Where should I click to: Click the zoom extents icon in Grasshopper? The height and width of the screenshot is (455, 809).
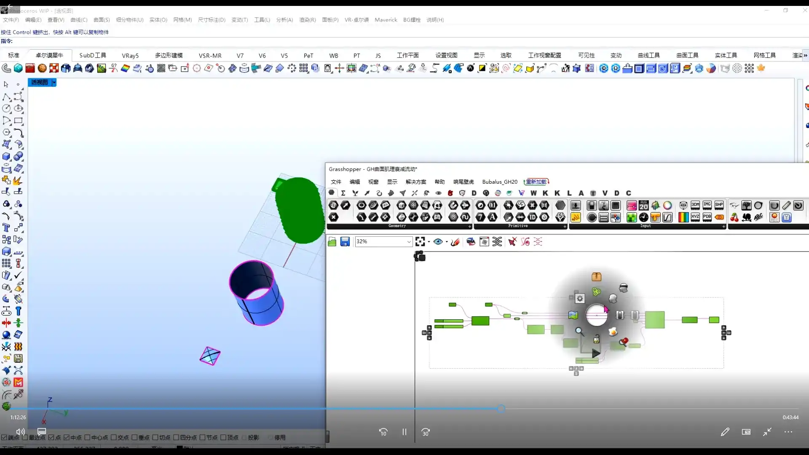click(420, 241)
